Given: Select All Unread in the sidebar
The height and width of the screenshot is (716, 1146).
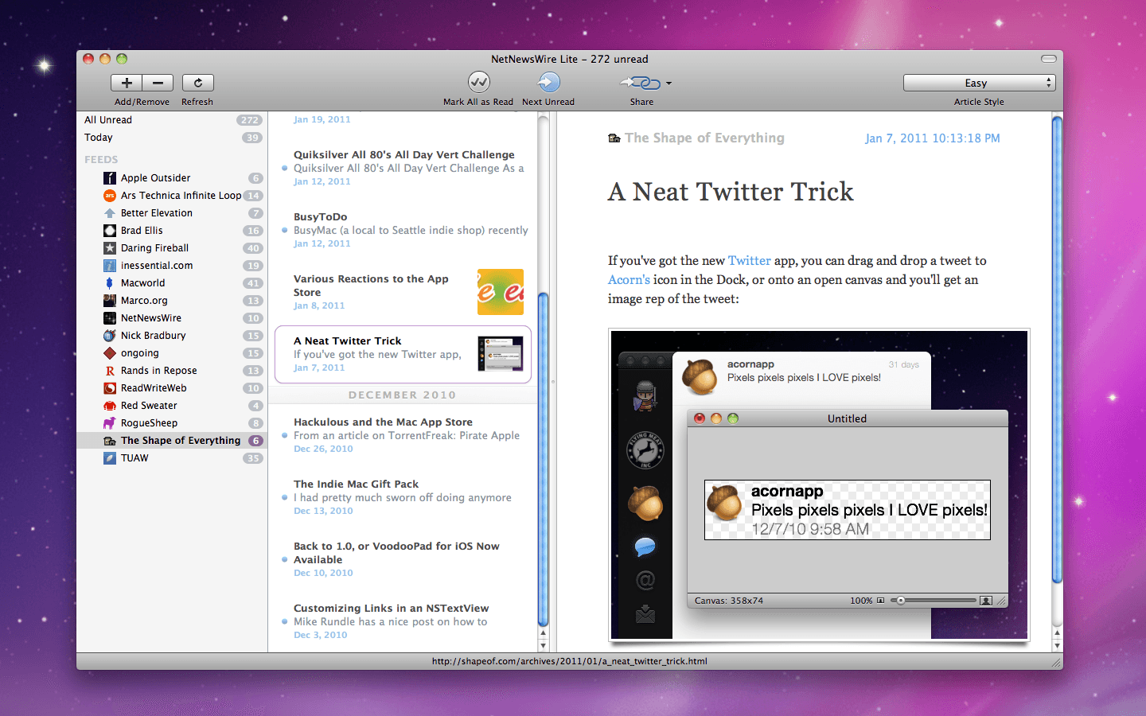Looking at the screenshot, I should pyautogui.click(x=172, y=120).
